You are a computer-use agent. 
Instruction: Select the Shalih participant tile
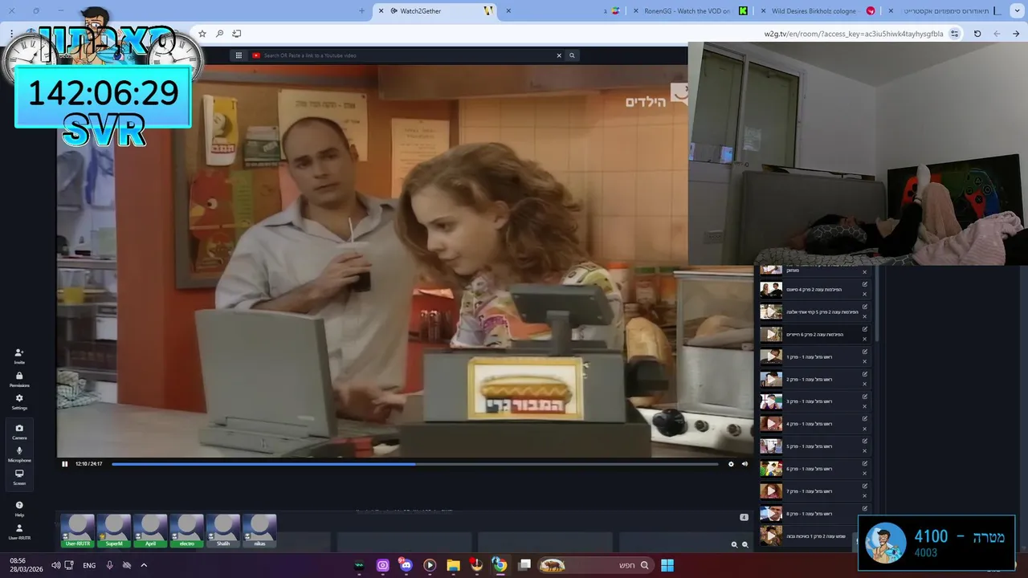223,531
